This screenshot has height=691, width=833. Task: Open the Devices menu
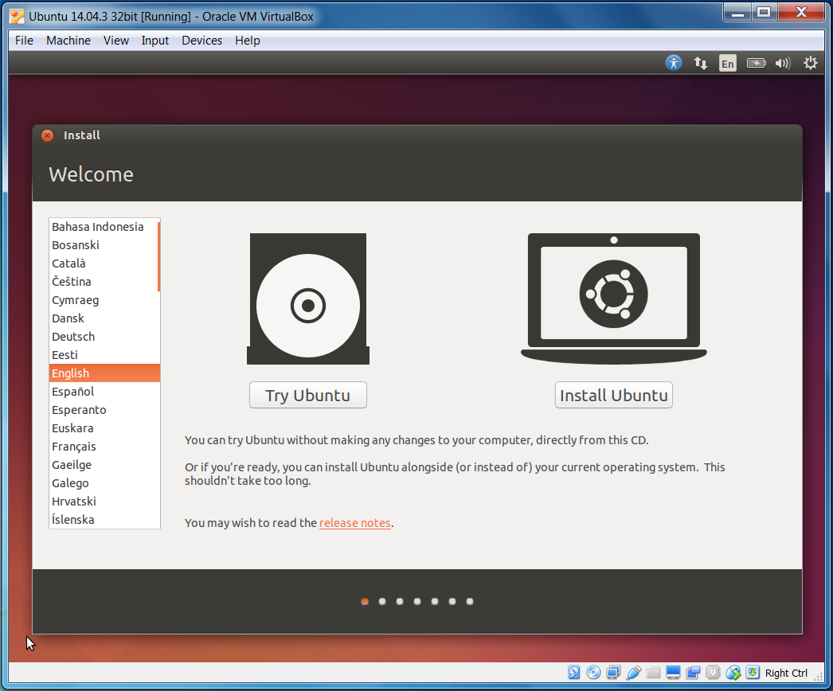click(201, 40)
